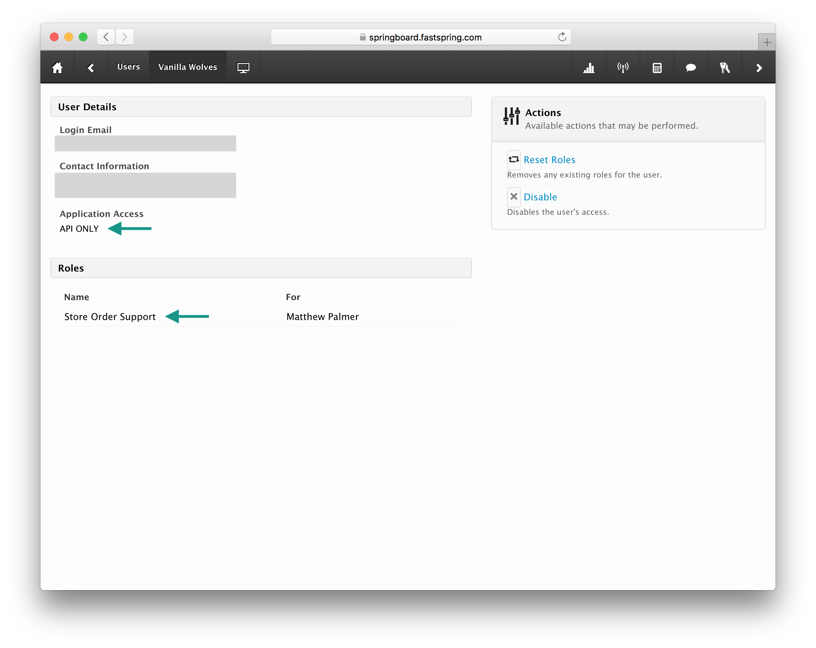The width and height of the screenshot is (816, 648).
Task: Click the left chevron in navigation bar
Action: point(91,67)
